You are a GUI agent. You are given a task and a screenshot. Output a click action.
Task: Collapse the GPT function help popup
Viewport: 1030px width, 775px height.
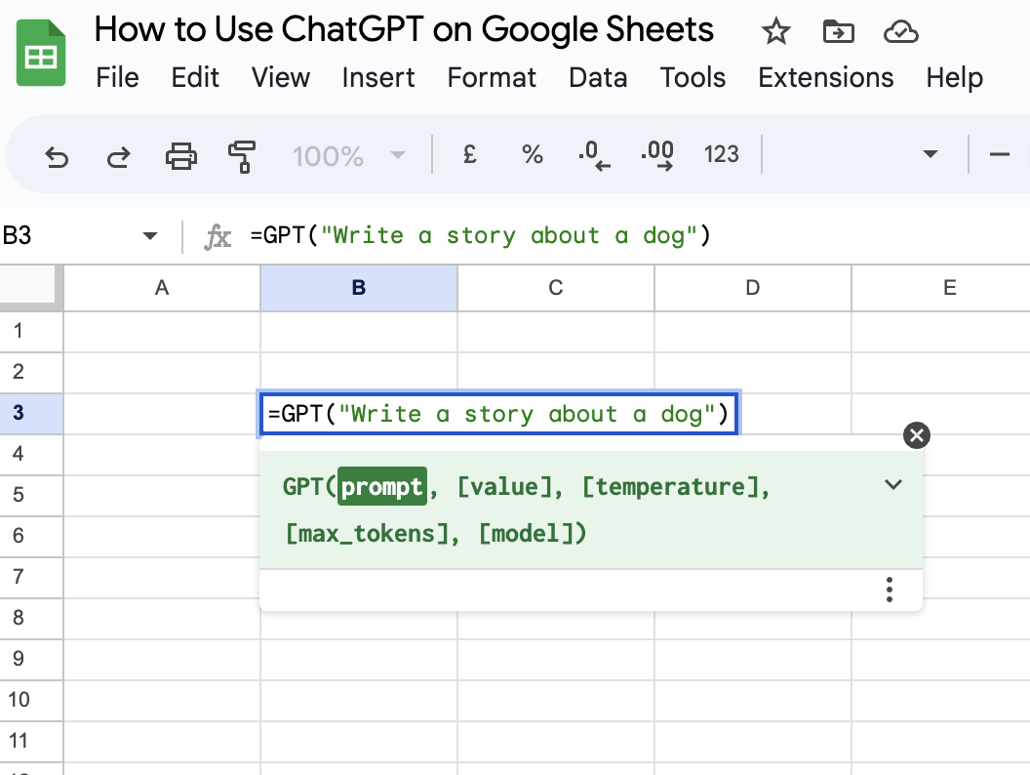892,485
